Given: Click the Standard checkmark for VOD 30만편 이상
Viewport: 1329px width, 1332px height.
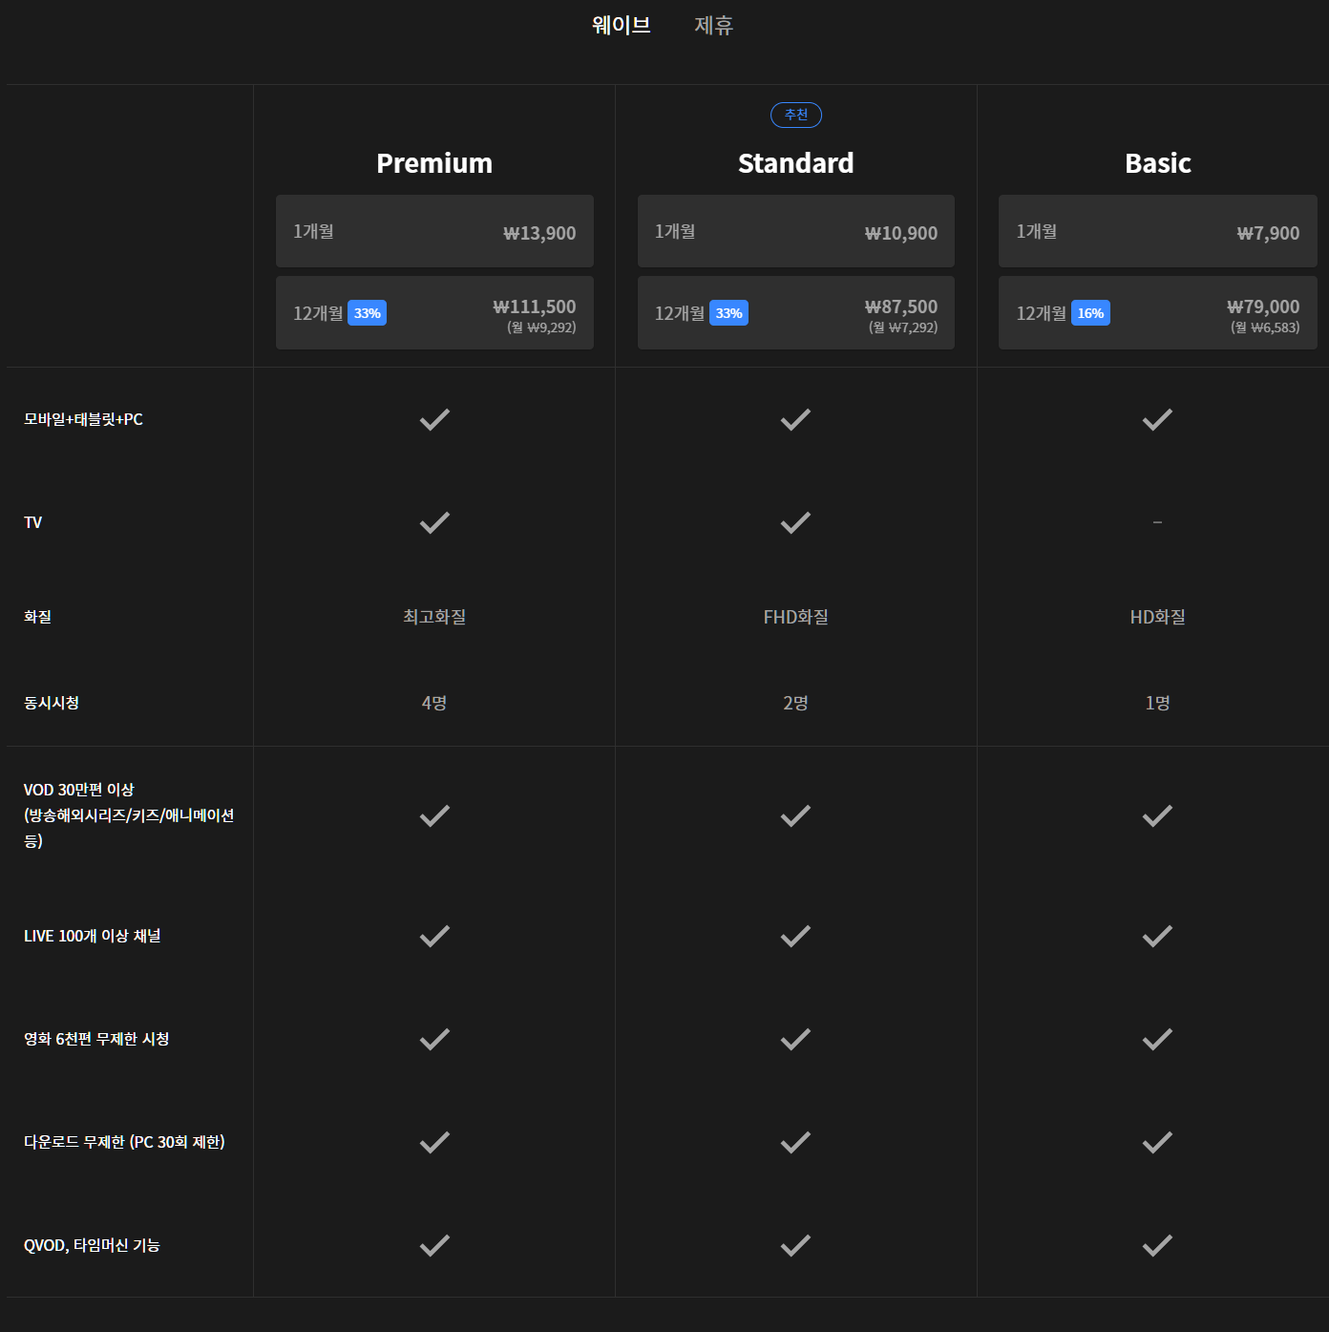Looking at the screenshot, I should click(795, 815).
